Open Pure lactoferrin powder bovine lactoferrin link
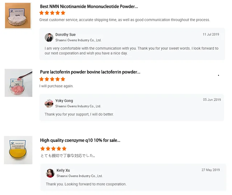The image size is (232, 195). pos(90,72)
